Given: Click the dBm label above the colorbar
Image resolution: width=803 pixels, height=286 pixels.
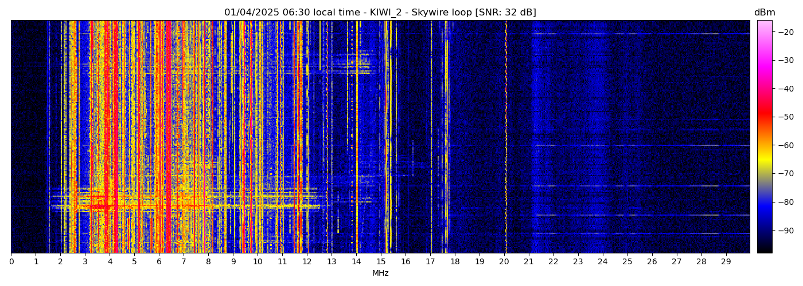Looking at the screenshot, I should [764, 13].
